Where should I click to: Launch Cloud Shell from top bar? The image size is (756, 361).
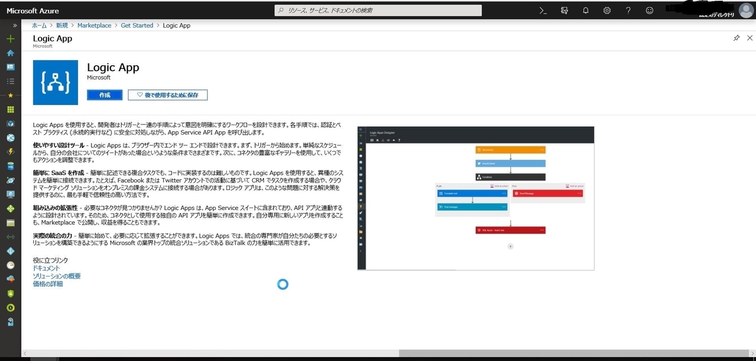[542, 10]
